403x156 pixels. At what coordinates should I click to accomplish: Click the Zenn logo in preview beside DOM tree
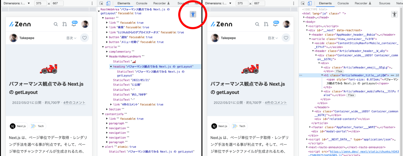pos(221,24)
